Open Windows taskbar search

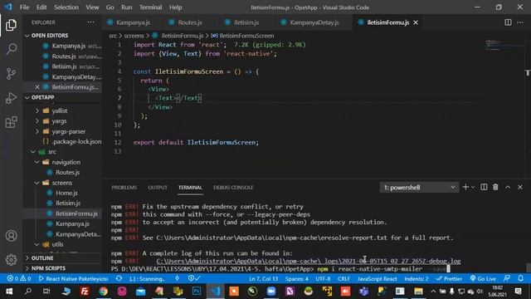tap(28, 292)
